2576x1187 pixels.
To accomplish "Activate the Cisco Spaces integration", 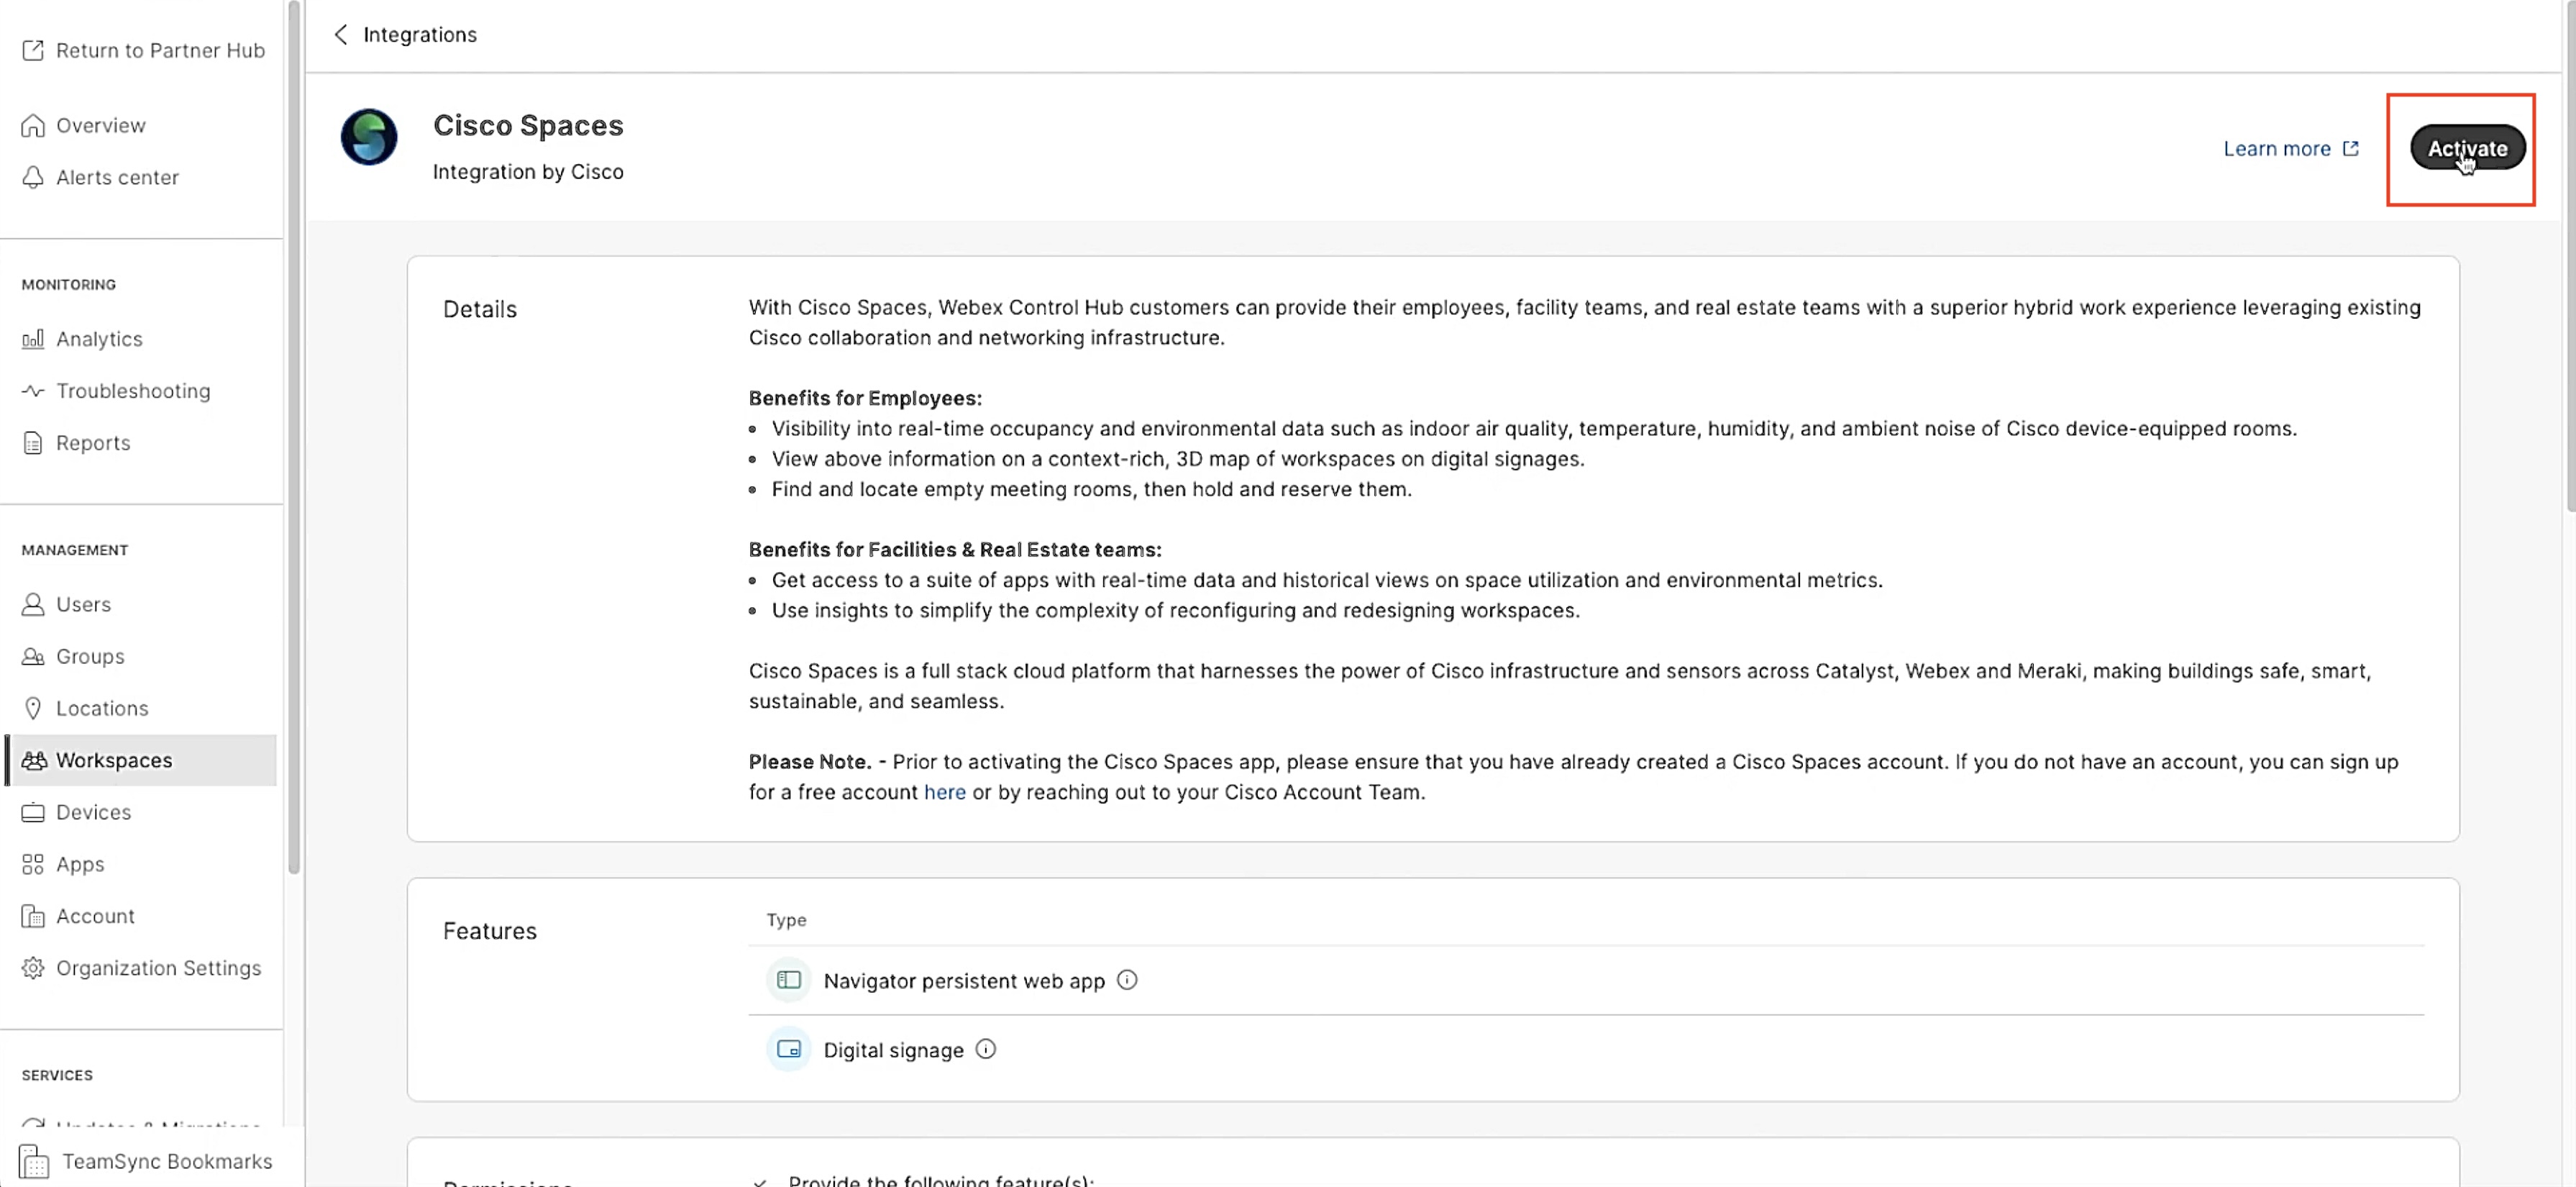I will pyautogui.click(x=2467, y=149).
